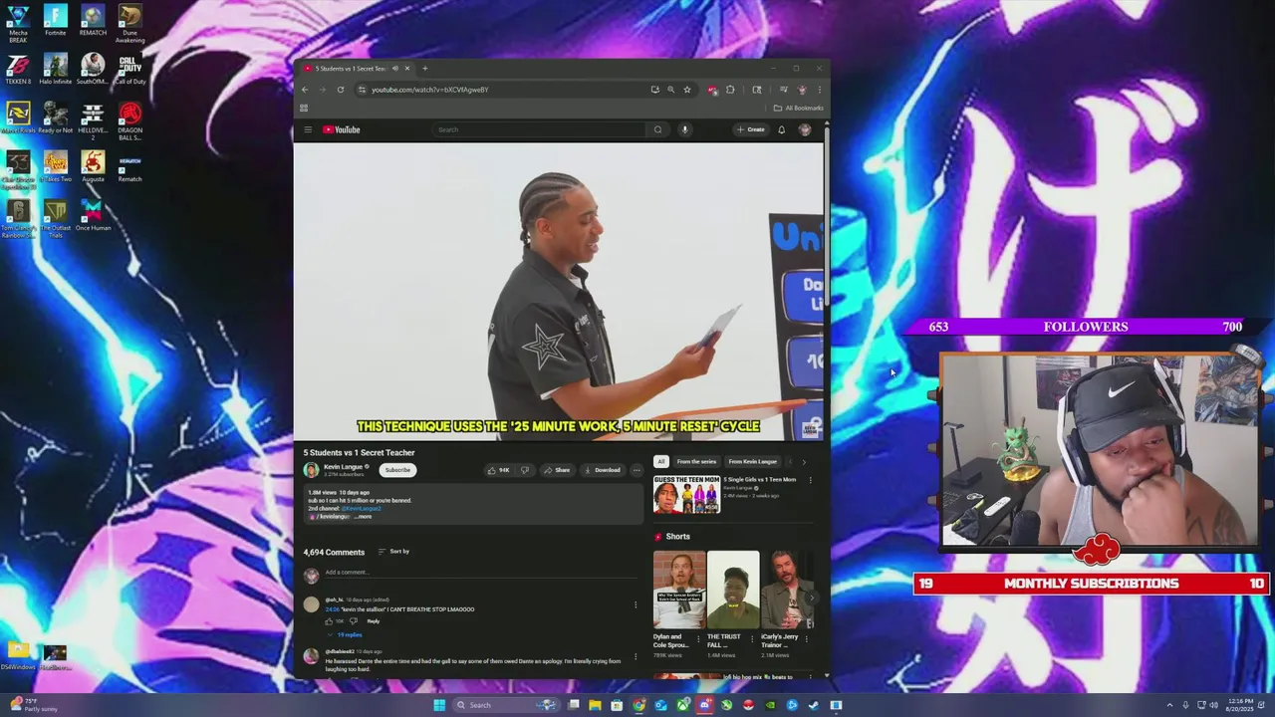The width and height of the screenshot is (1275, 717).
Task: Show next suggestion chips with the right arrow
Action: coord(804,462)
